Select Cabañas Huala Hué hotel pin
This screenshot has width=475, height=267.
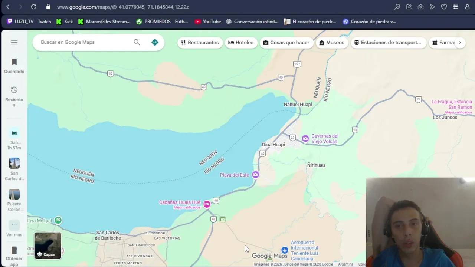tap(207, 204)
